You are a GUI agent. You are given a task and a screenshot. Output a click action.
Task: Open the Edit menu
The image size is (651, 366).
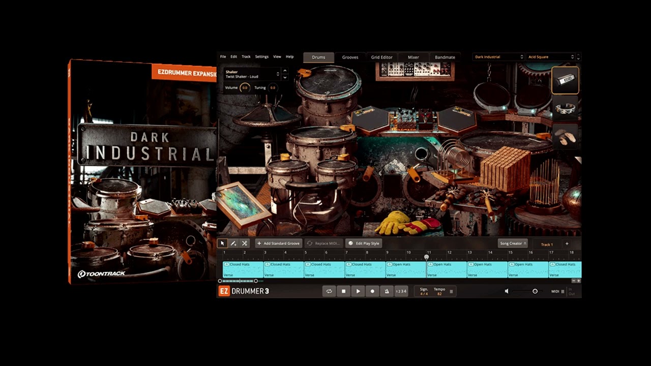(x=234, y=57)
